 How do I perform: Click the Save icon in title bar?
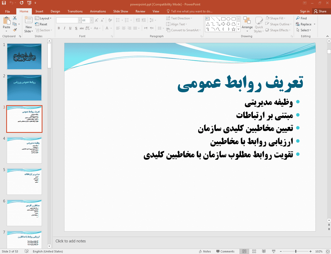pos(4,3)
